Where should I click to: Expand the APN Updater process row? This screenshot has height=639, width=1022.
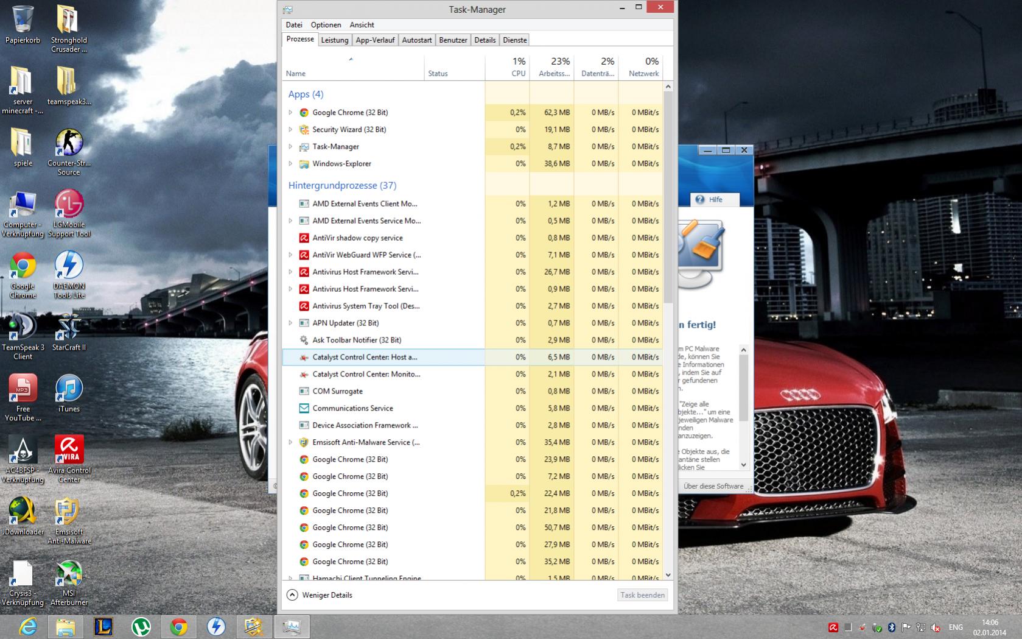[x=290, y=323]
